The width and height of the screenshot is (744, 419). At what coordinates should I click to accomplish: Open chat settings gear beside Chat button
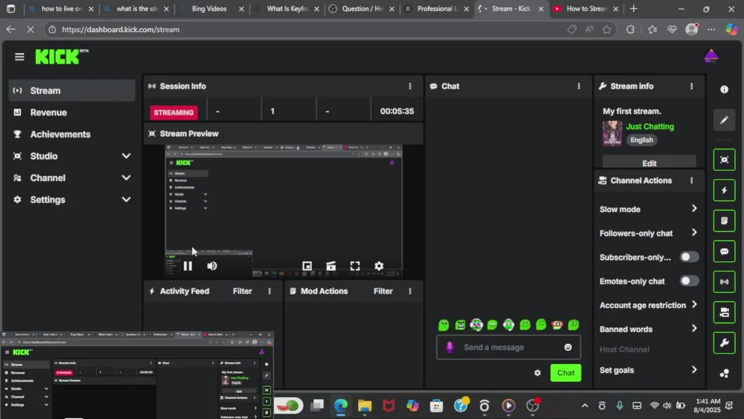point(537,373)
